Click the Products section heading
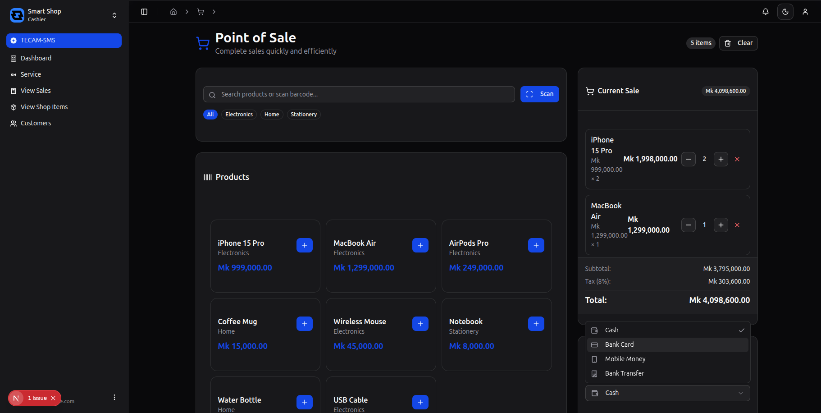This screenshot has height=413, width=821. click(232, 177)
